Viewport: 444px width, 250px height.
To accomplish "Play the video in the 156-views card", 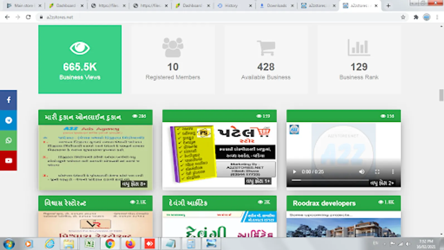I will click(294, 172).
